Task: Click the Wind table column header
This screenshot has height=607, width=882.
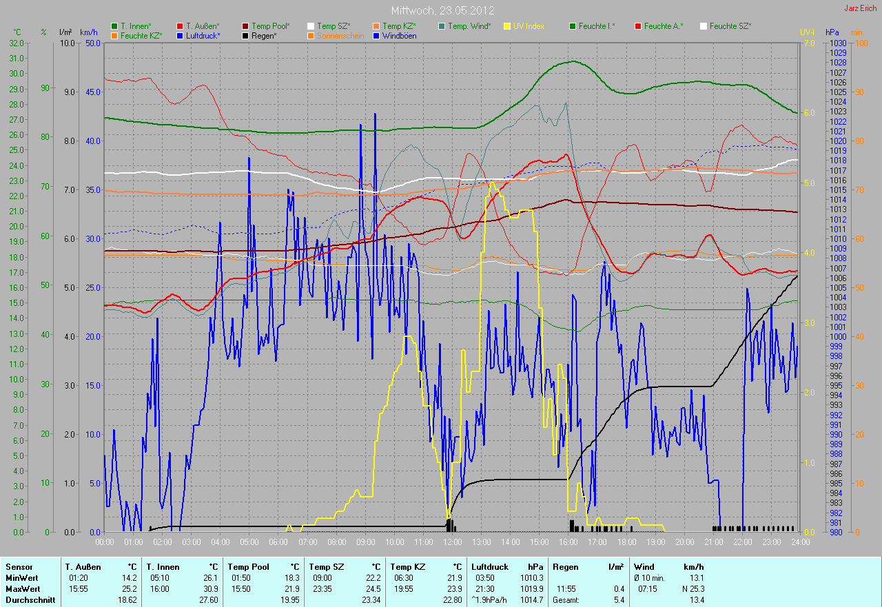Action: pyautogui.click(x=644, y=567)
